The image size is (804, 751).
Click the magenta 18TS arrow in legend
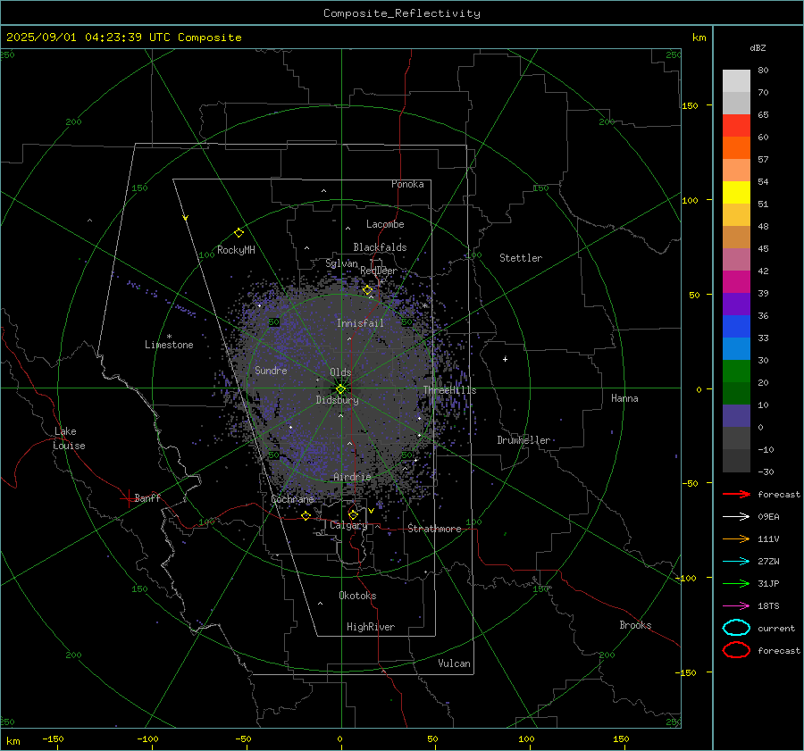pyautogui.click(x=736, y=606)
